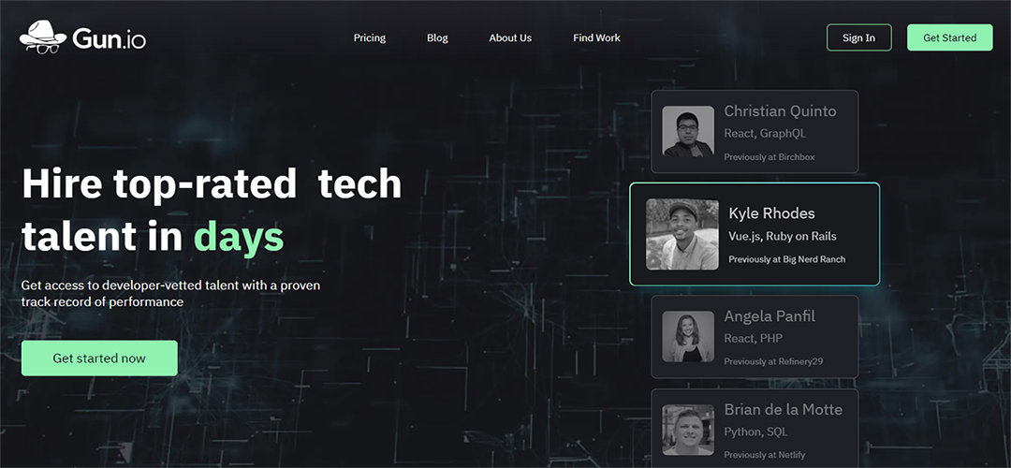Screen dimensions: 1011x468
Task: Go to the Blog menu item
Action: (x=437, y=38)
